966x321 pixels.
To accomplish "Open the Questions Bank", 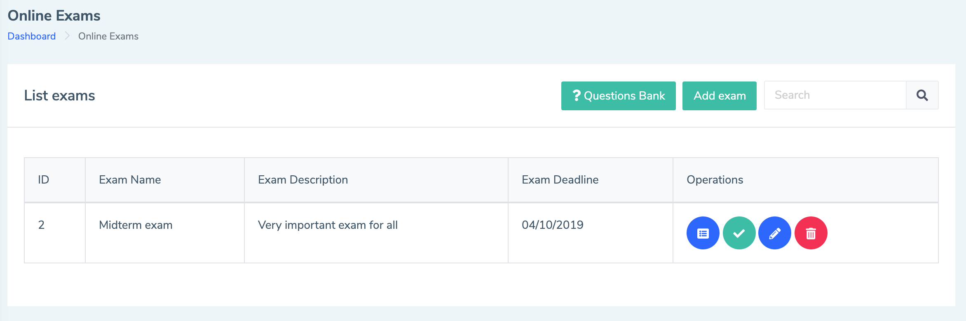I will pos(618,96).
